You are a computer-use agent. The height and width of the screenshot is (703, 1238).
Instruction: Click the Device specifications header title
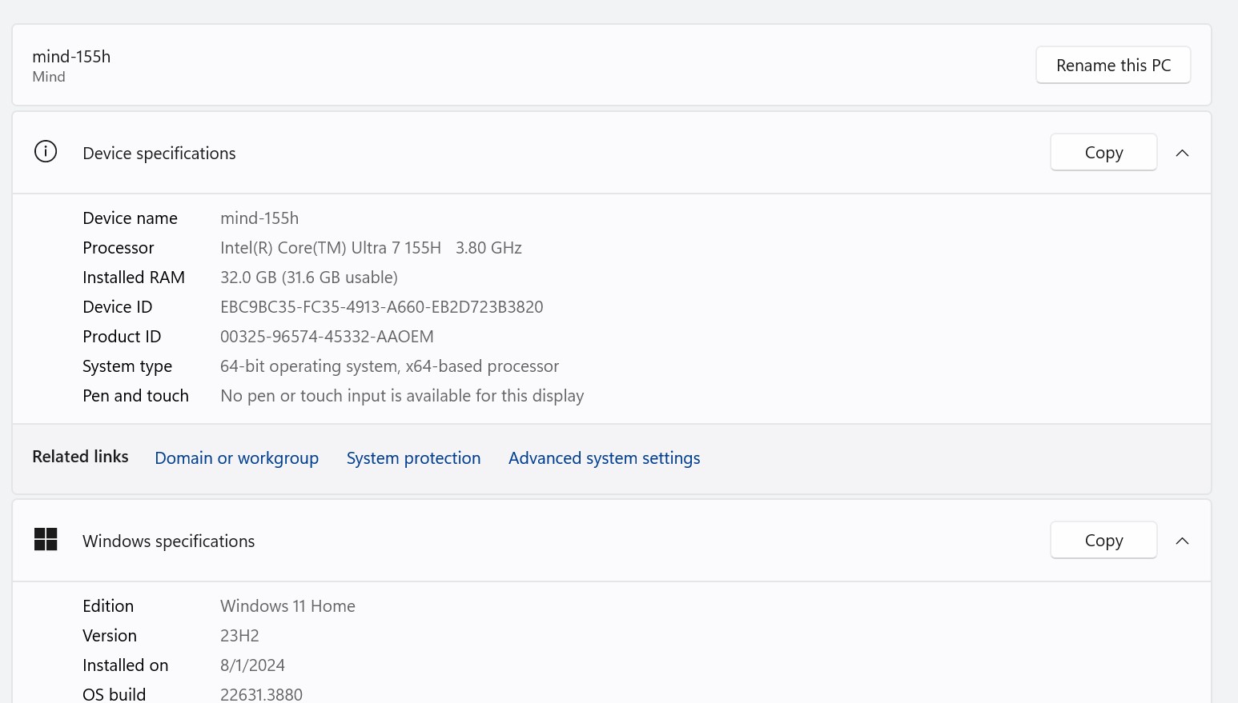click(x=159, y=154)
